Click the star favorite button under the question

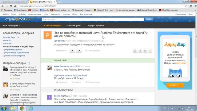[79, 51]
